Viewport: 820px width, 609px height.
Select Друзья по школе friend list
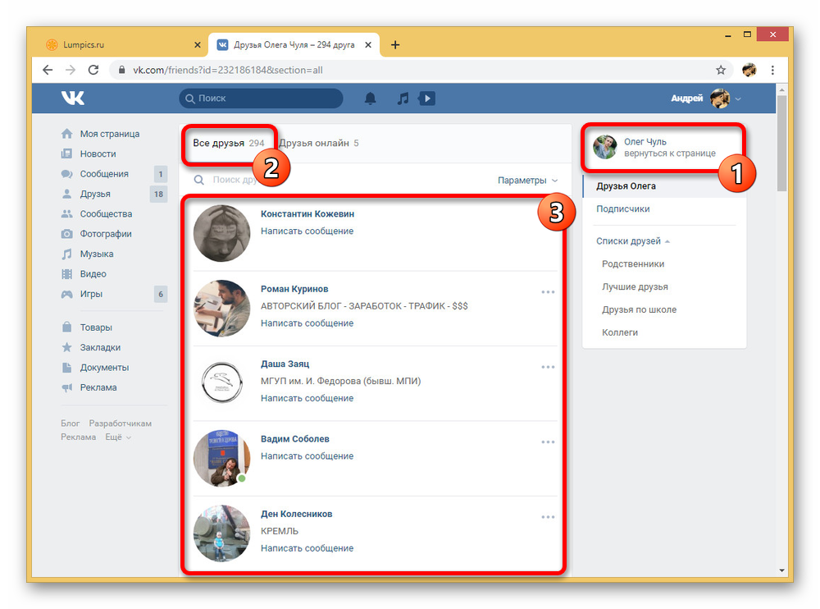pyautogui.click(x=639, y=309)
